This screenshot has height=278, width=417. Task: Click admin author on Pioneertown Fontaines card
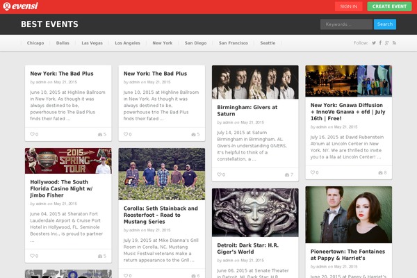322,267
